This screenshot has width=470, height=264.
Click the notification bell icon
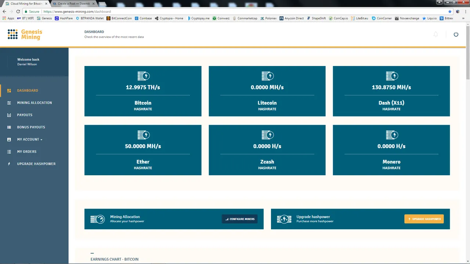pyautogui.click(x=435, y=34)
